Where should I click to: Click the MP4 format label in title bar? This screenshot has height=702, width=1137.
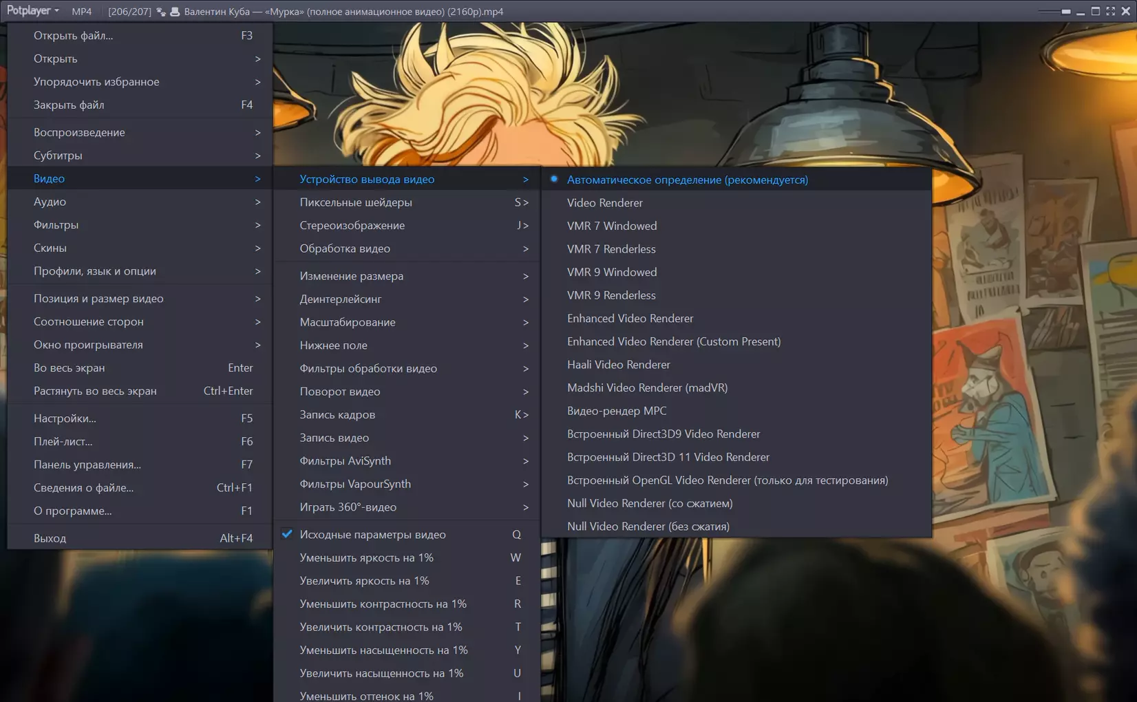(x=81, y=12)
